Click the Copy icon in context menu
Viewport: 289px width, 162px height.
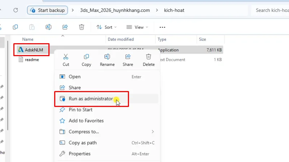86,57
